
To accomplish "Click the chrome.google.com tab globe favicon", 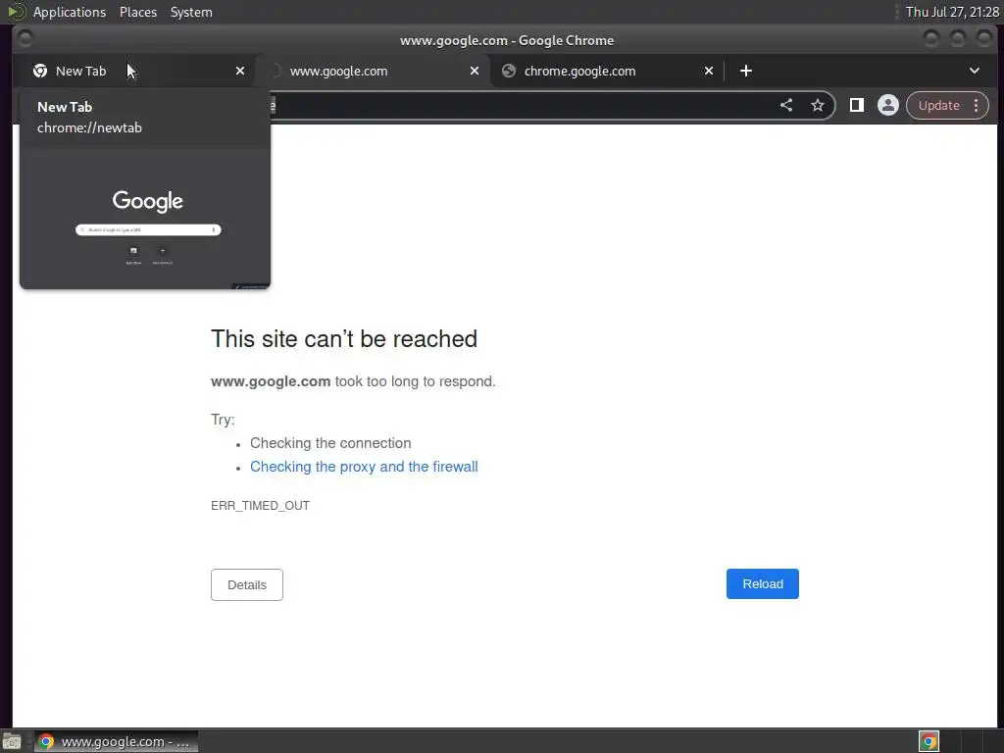I will point(509,71).
